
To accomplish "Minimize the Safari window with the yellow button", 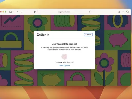I will (3, 12).
